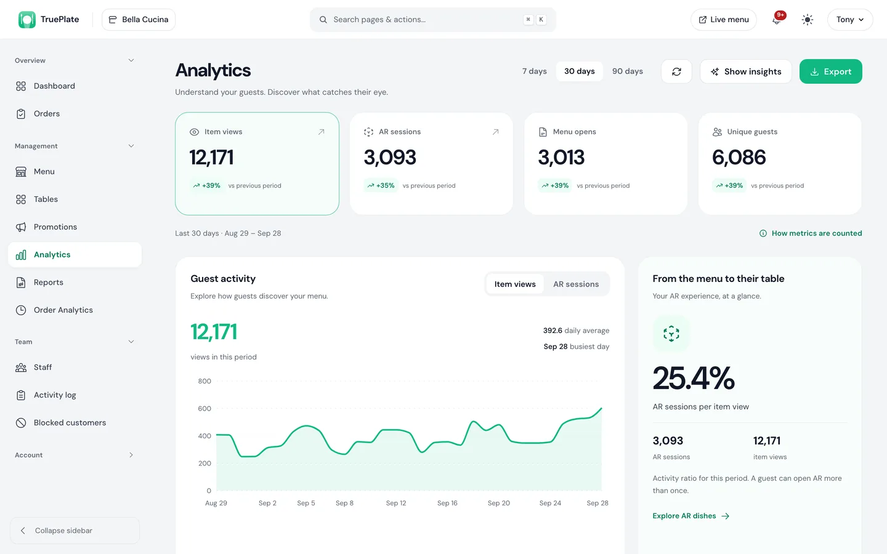
Task: Open the notifications bell icon
Action: (x=777, y=20)
